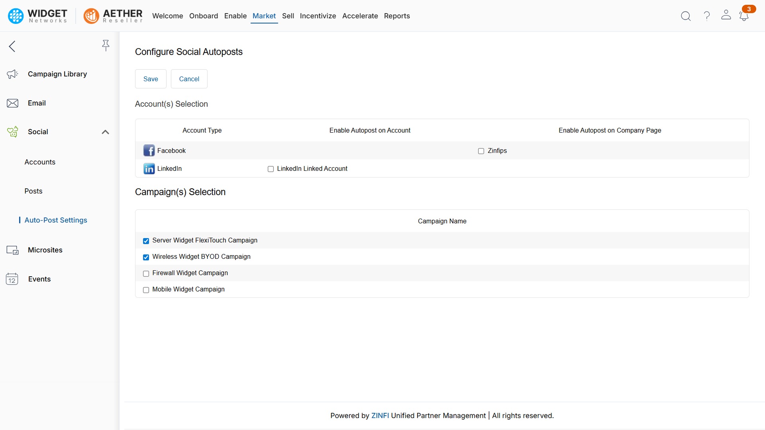The width and height of the screenshot is (765, 430).
Task: Click the back arrow in the sidebar
Action: pos(12,46)
